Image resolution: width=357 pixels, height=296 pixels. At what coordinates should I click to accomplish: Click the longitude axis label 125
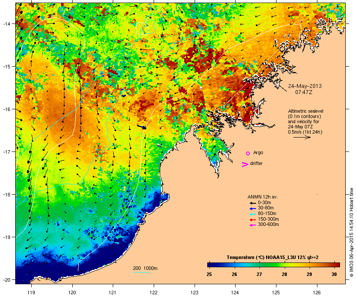click(x=276, y=293)
